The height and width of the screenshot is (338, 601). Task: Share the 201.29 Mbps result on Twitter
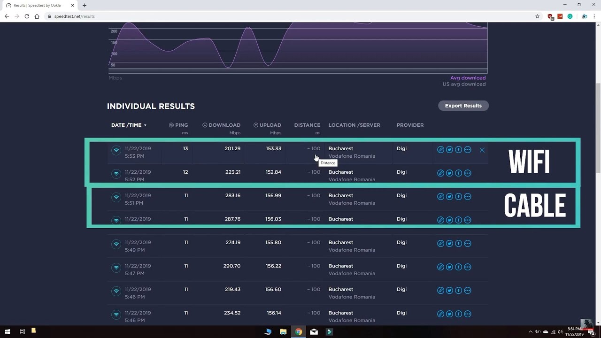click(449, 150)
